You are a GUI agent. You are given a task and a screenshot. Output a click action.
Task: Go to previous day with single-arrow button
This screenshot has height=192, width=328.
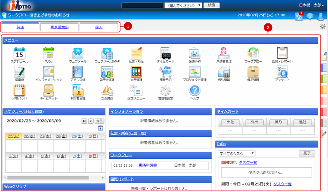pos(91,121)
